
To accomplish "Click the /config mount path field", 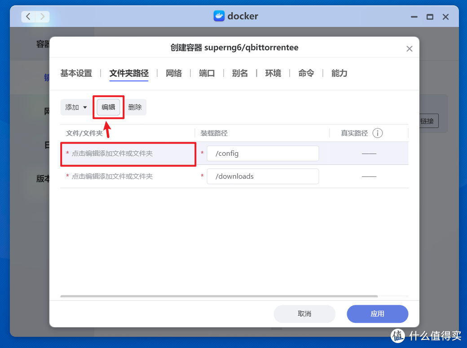I will coord(263,154).
